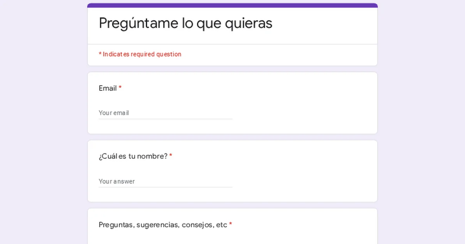Screen dimensions: 465x244
Task: Click blank area of the Email question card
Action: point(306,105)
